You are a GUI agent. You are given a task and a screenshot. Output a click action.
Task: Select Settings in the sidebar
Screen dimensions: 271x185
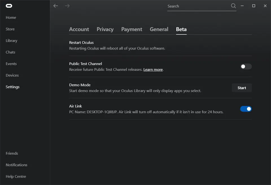(x=13, y=87)
